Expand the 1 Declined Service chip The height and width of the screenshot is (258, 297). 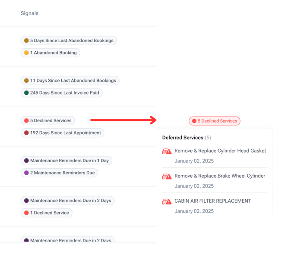tap(47, 213)
